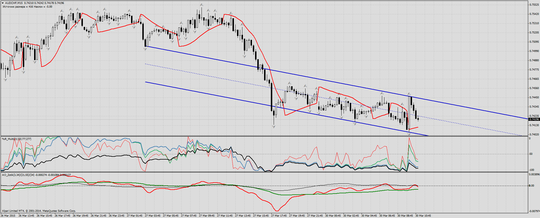Click the 0.74020 price axis label

point(534,135)
